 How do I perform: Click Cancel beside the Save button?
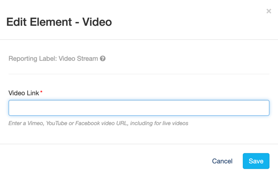pyautogui.click(x=222, y=161)
